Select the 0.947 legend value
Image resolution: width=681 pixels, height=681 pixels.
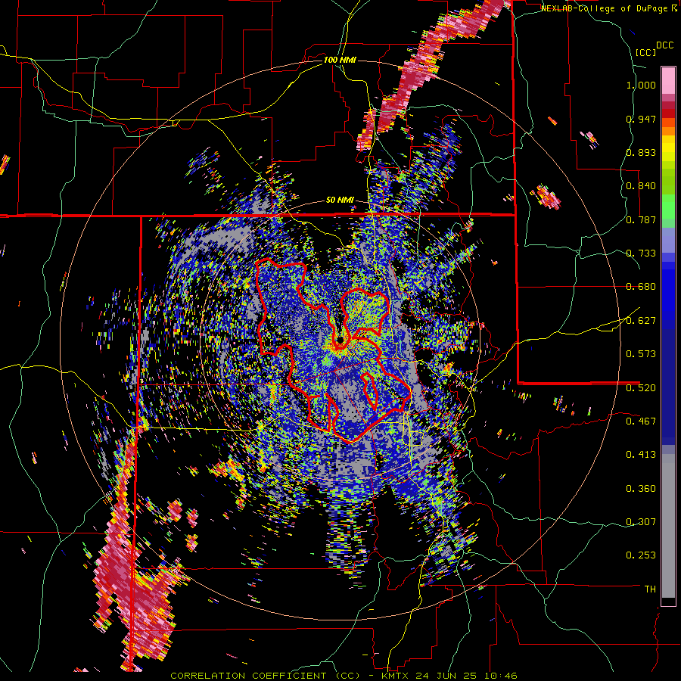[641, 119]
